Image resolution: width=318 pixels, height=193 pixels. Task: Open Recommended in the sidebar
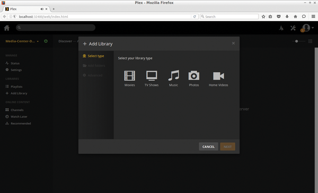coord(18,123)
